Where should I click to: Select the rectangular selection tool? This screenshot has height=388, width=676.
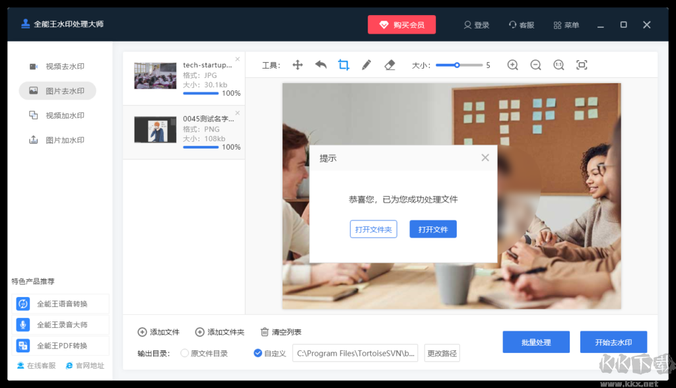(x=343, y=65)
